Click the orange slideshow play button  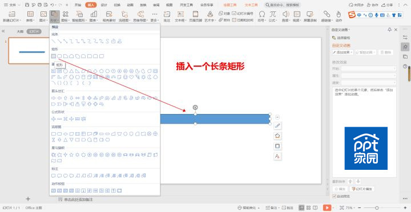pyautogui.click(x=327, y=207)
